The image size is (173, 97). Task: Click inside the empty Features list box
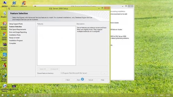[x=56, y=46]
